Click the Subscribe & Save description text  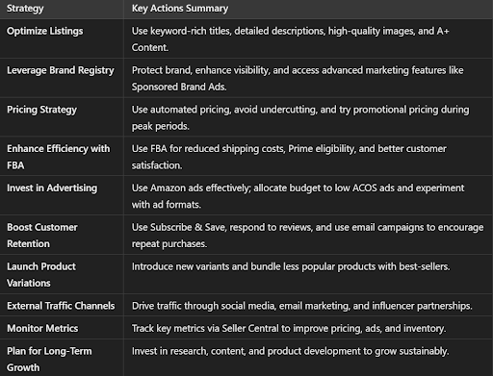307,236
